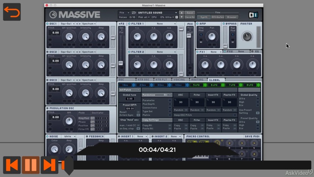The image size is (314, 177).
Task: Open FX1 None effect dropdown
Action: click(215, 52)
